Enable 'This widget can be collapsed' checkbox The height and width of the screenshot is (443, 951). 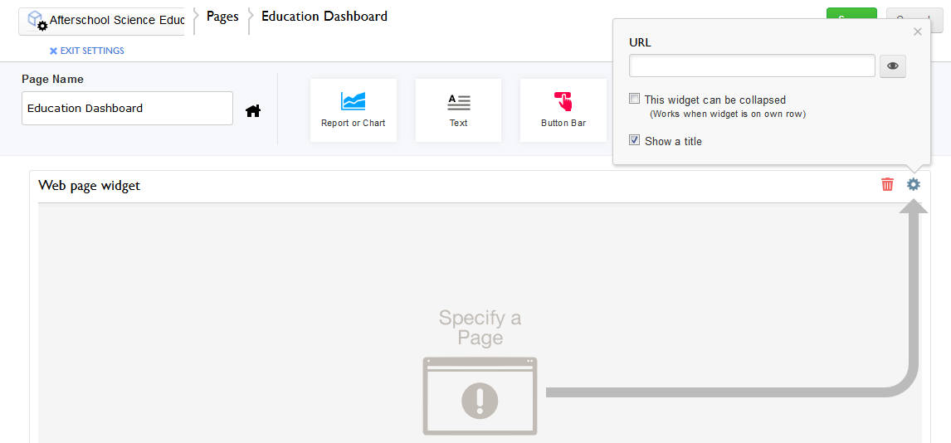click(x=634, y=99)
